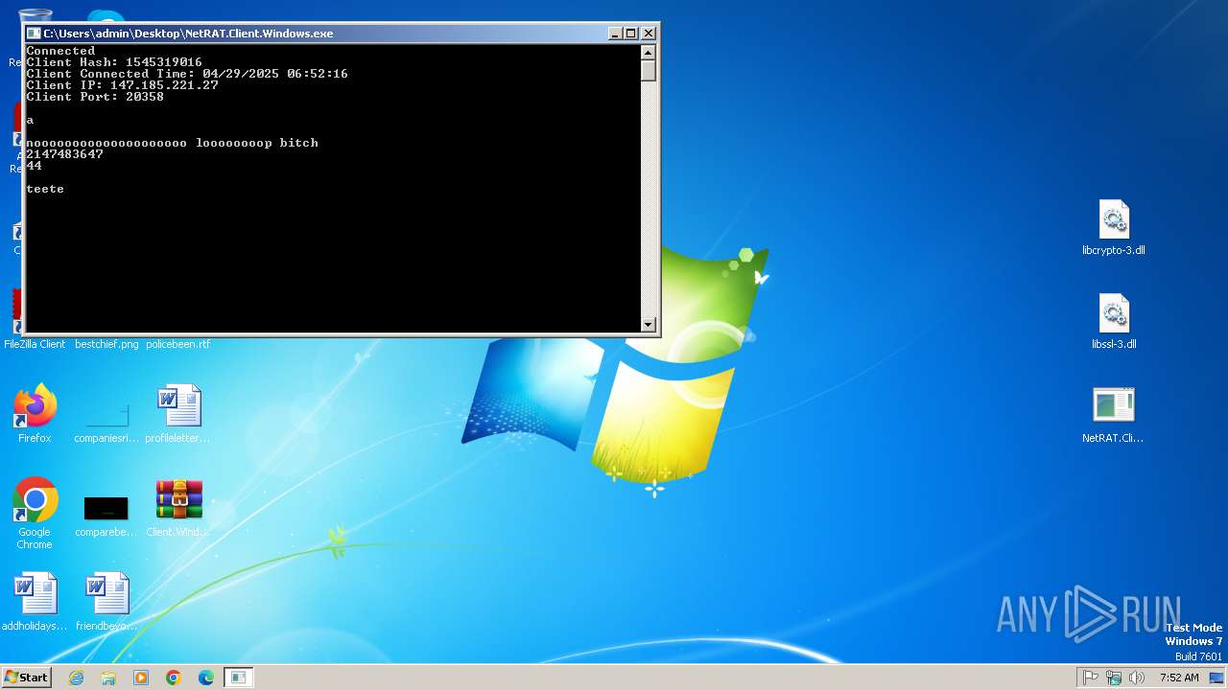Close the NetRAT console window

click(x=649, y=33)
